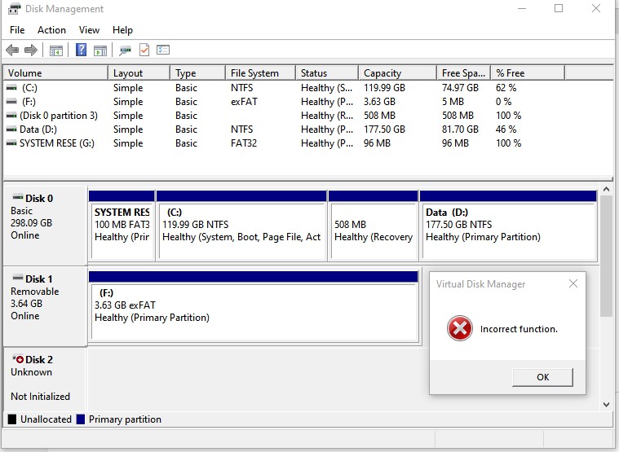This screenshot has width=619, height=452.
Task: Open the View menu
Action: (89, 30)
